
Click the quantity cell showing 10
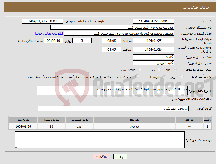click(x=51, y=126)
